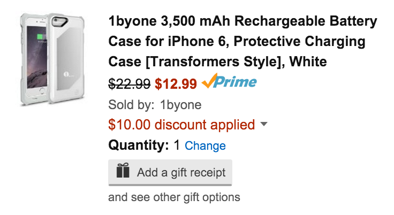This screenshot has height=215, width=394.
Task: Expand the discount applied dropdown arrow
Action: coord(263,125)
